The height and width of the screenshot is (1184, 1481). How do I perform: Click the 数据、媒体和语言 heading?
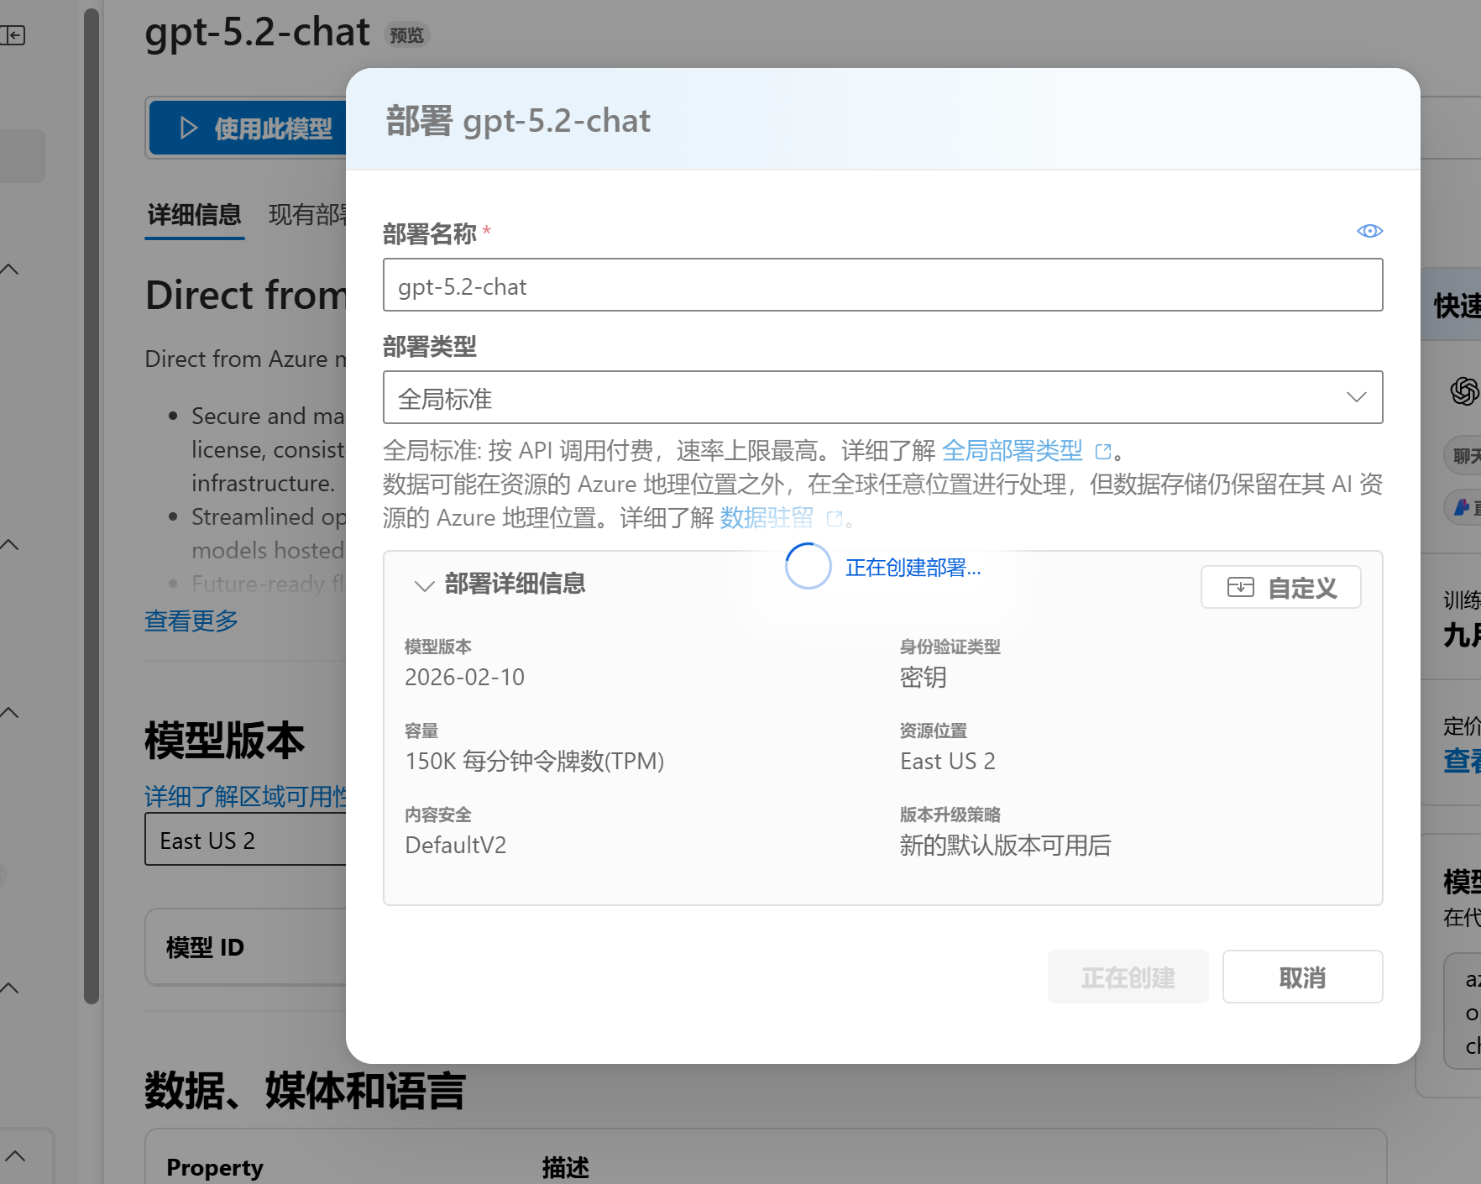pos(305,1091)
